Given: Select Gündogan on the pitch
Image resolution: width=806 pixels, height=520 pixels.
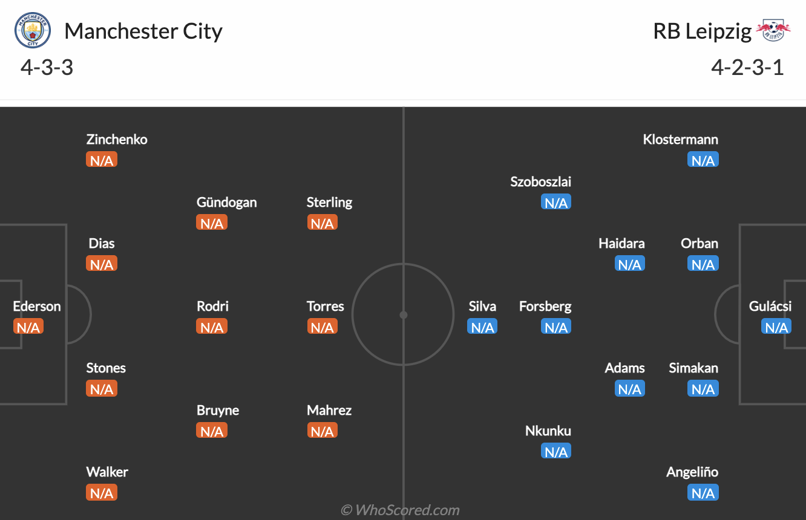Looking at the screenshot, I should coord(226,203).
